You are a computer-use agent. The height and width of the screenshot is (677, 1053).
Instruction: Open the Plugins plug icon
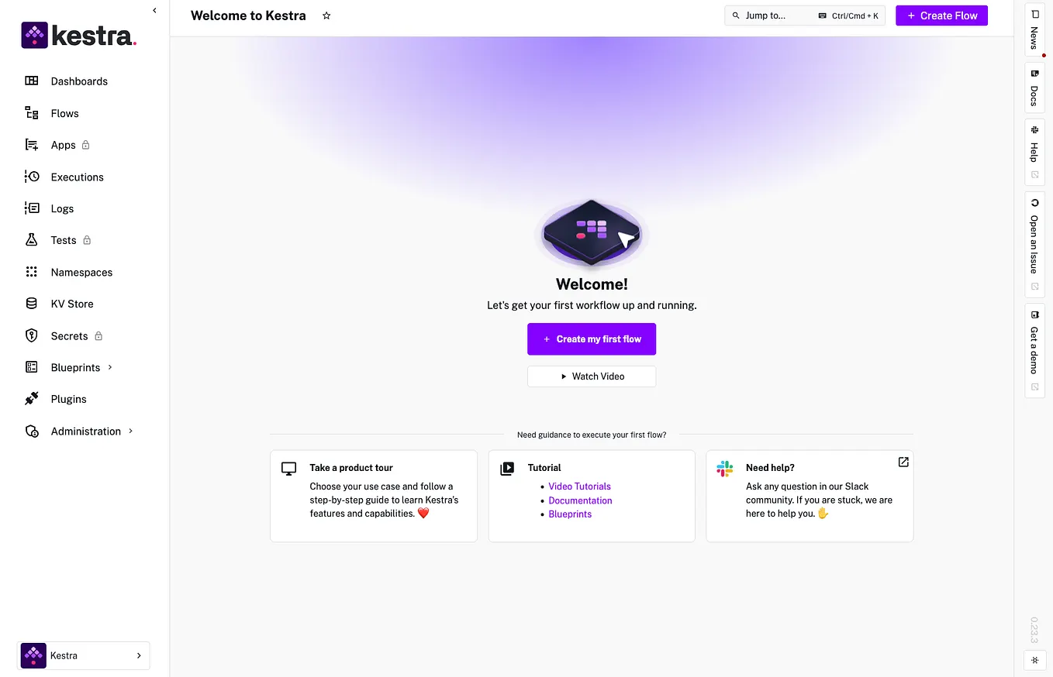coord(32,399)
